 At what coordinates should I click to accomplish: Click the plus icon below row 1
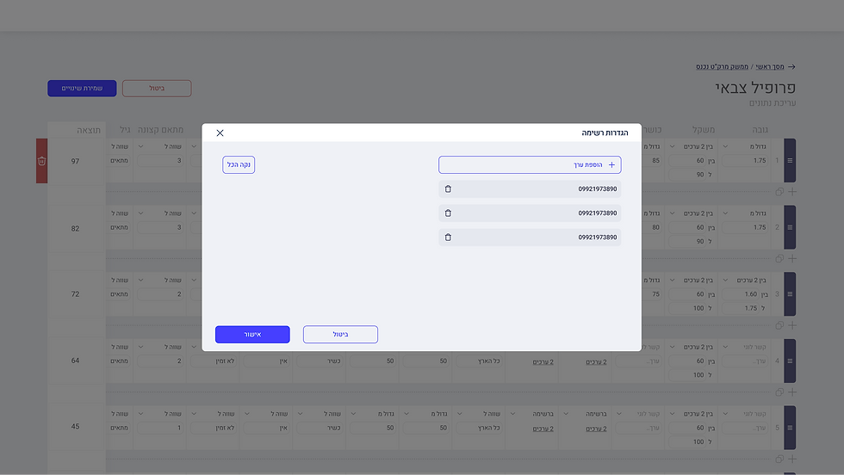(x=792, y=192)
